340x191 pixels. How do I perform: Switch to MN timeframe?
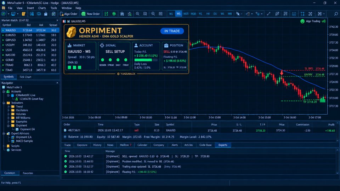(x=230, y=14)
